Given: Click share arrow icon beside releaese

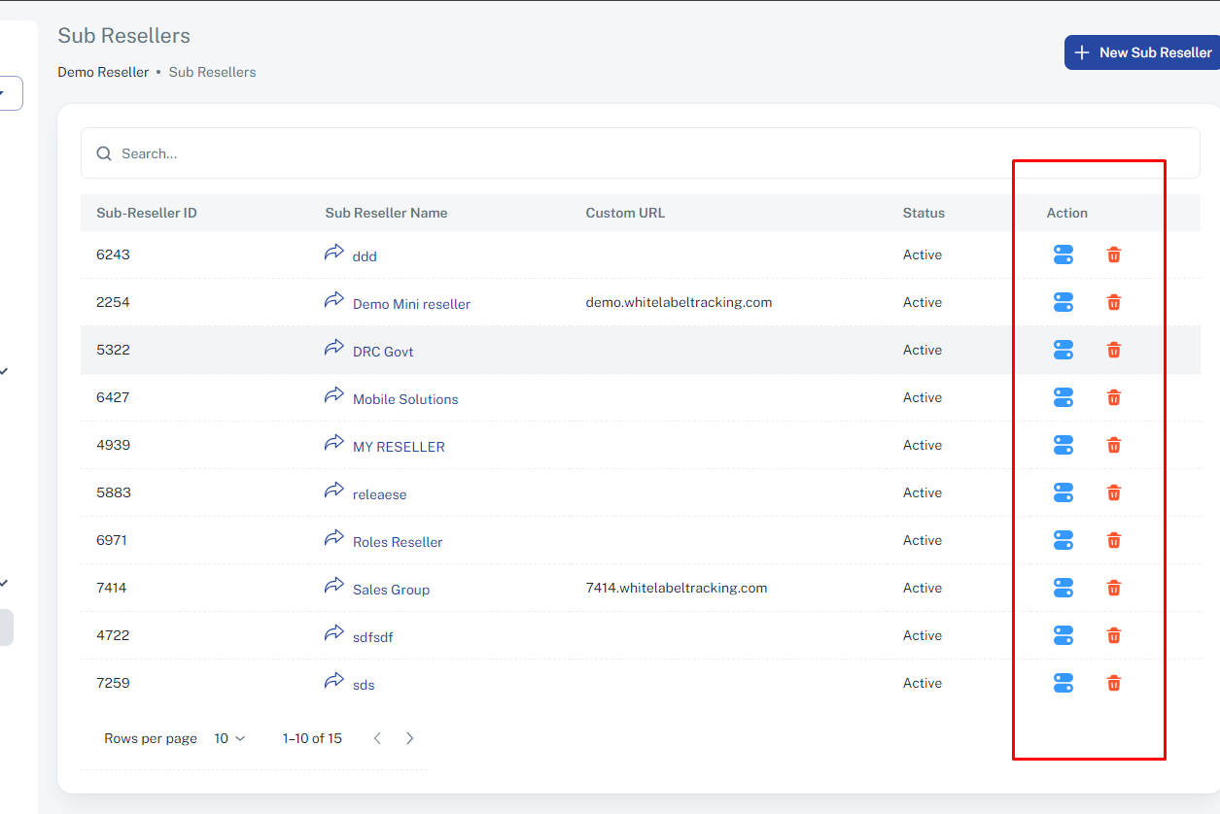Looking at the screenshot, I should click(x=334, y=491).
